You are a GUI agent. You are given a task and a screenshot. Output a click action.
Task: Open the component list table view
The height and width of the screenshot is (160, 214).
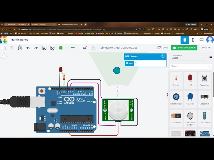pyautogui.click(x=201, y=40)
